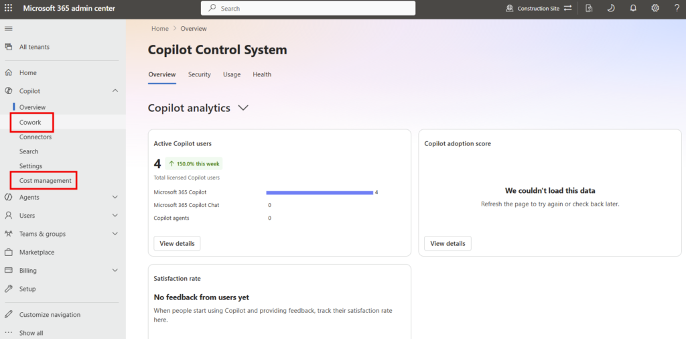Click the Construction Site tenant name
Image resolution: width=686 pixels, height=339 pixels.
coord(539,8)
